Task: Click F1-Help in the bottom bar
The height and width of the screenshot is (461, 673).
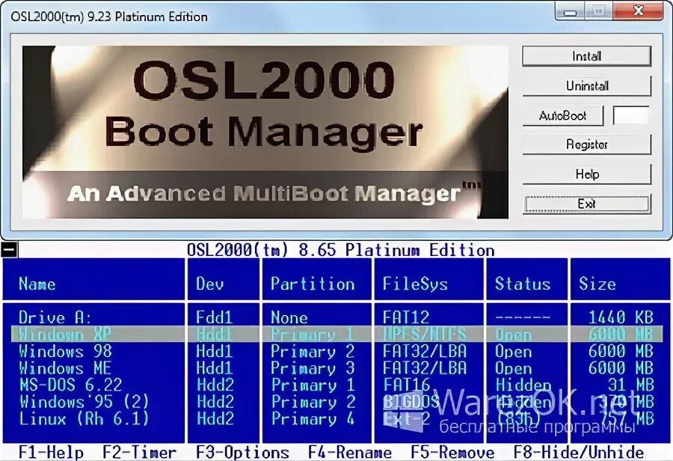Action: [x=51, y=453]
